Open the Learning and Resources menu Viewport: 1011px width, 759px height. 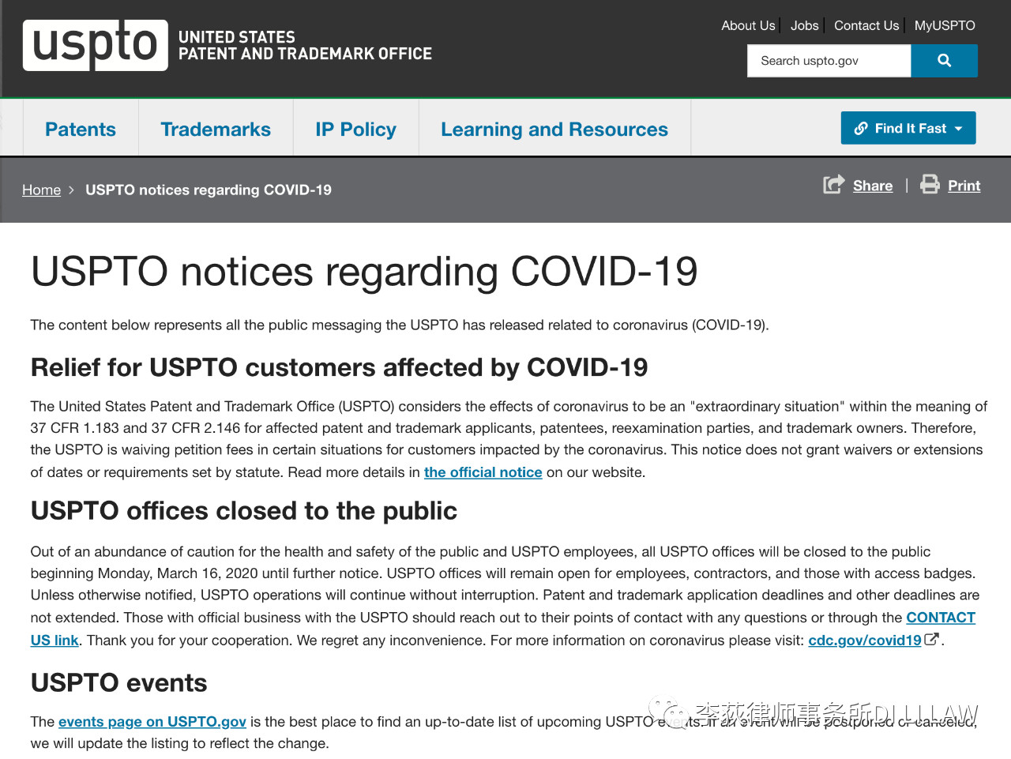pyautogui.click(x=554, y=130)
